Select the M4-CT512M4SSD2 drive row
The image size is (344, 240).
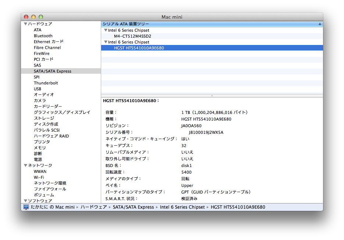212,36
